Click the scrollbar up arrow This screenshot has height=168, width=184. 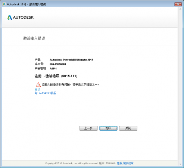180,9
